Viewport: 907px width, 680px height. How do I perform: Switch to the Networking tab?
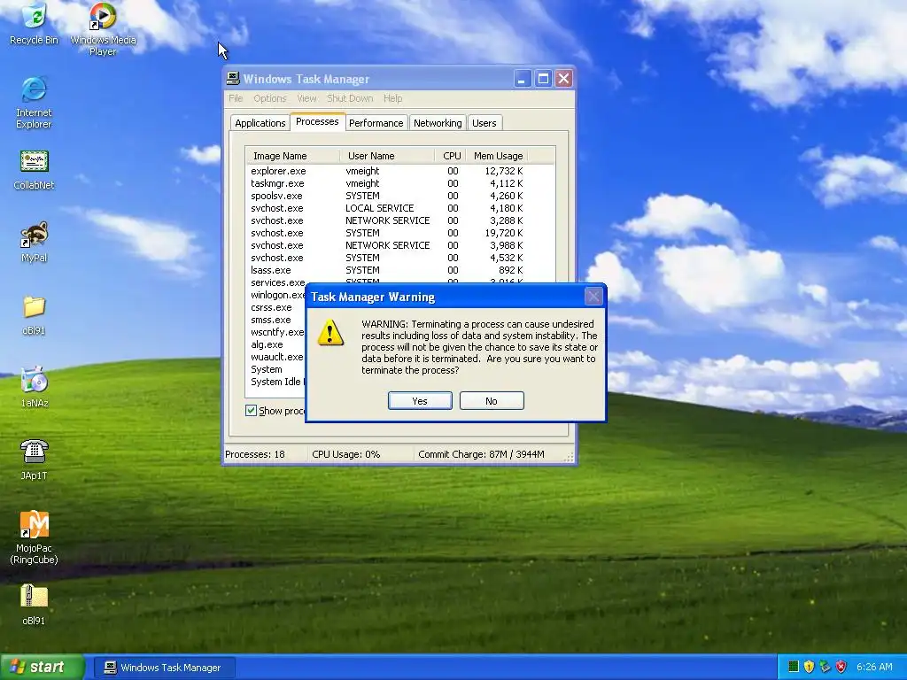[438, 123]
